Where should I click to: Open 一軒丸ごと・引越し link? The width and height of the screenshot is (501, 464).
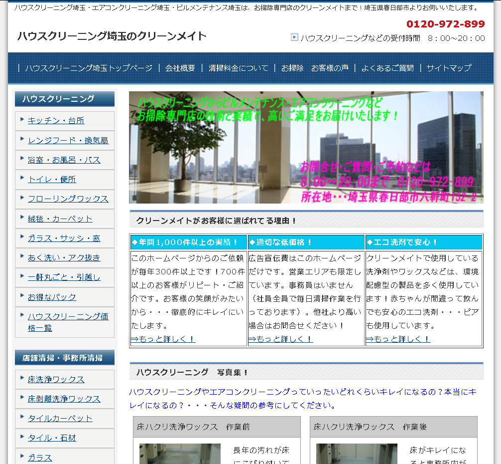(64, 277)
